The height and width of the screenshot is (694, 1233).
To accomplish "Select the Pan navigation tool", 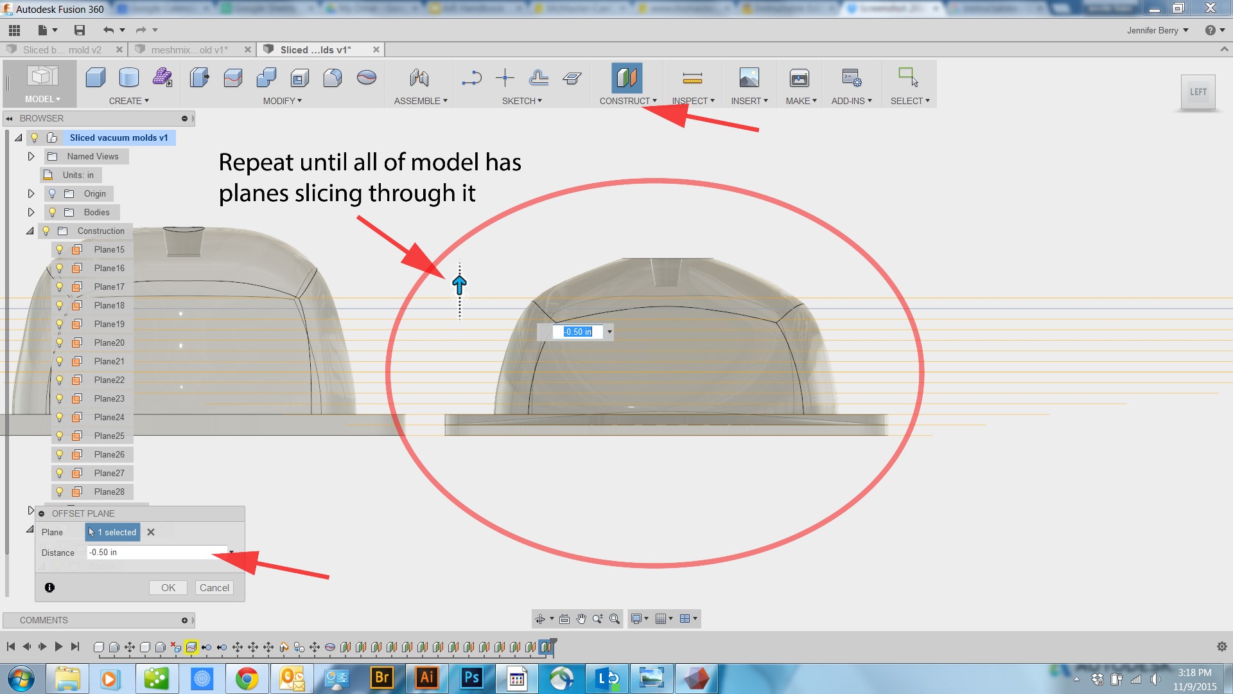I will [x=582, y=618].
